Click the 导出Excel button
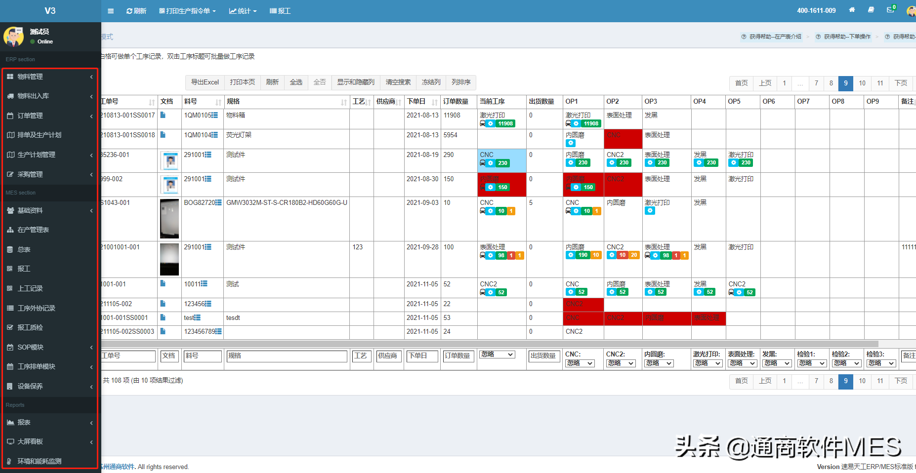 coord(205,82)
